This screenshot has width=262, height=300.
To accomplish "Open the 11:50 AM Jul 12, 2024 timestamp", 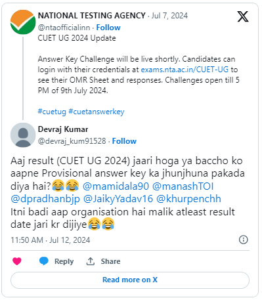I will tap(51, 240).
